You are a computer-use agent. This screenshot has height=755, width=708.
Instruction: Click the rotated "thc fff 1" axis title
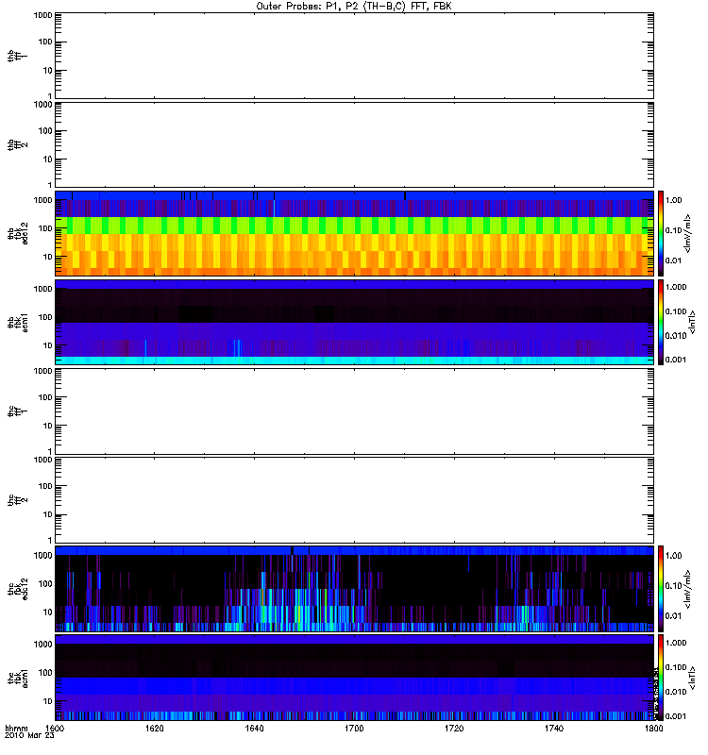click(x=18, y=411)
